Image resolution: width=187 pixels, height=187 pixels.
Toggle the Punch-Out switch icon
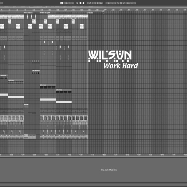pos(124,3)
